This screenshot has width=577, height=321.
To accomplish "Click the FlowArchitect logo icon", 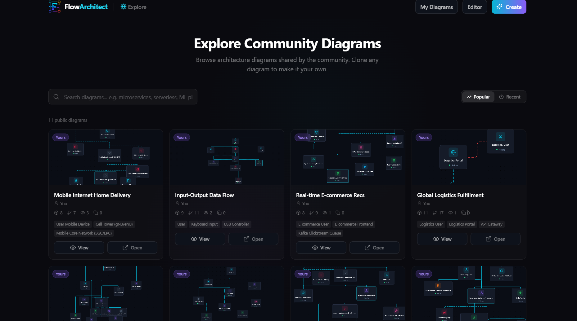I will [55, 7].
